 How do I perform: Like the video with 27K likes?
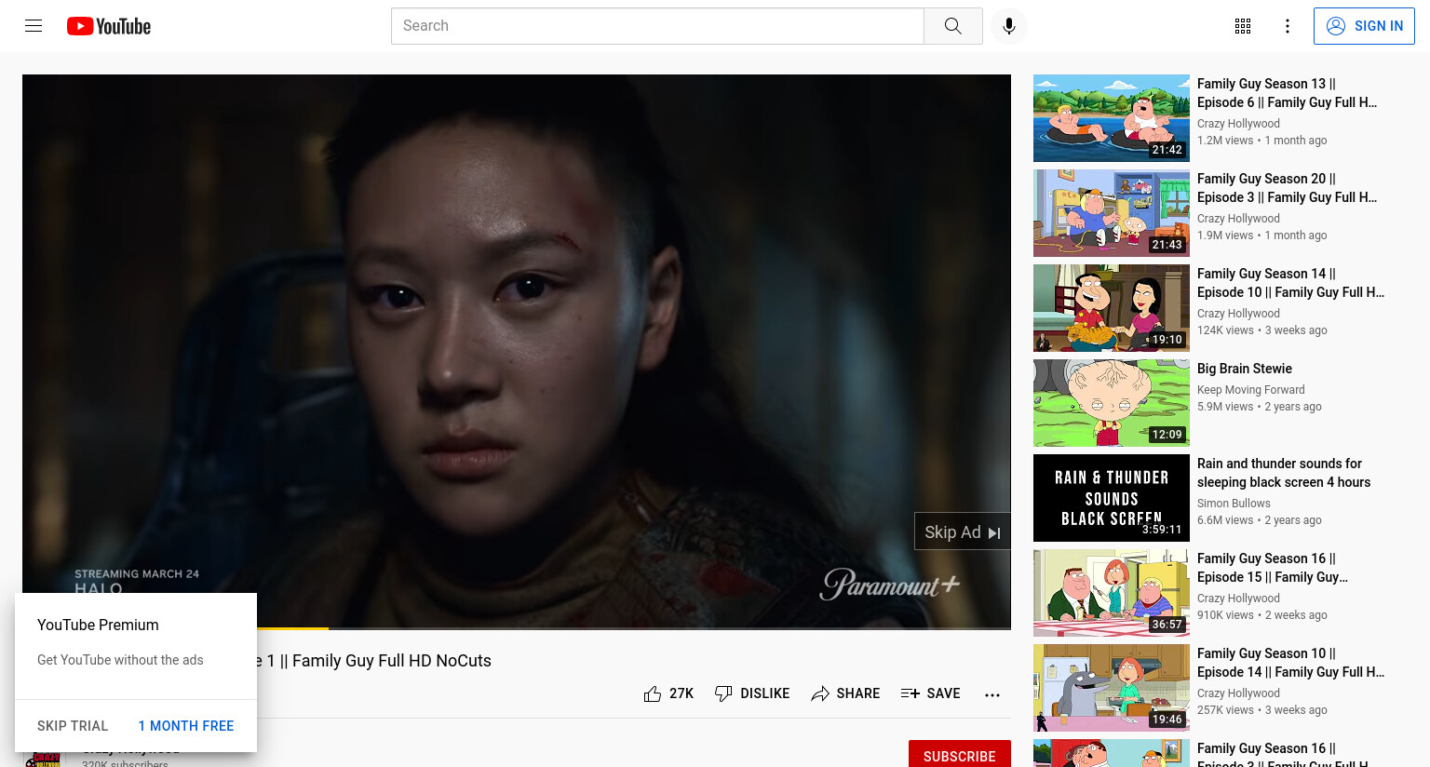(668, 693)
